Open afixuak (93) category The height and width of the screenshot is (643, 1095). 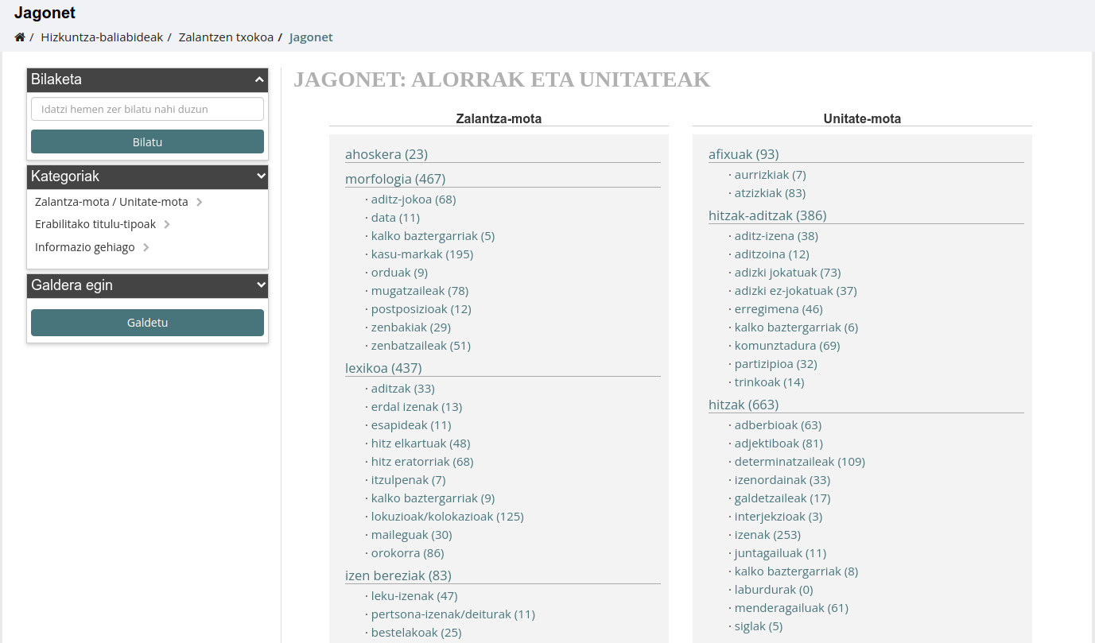click(744, 154)
